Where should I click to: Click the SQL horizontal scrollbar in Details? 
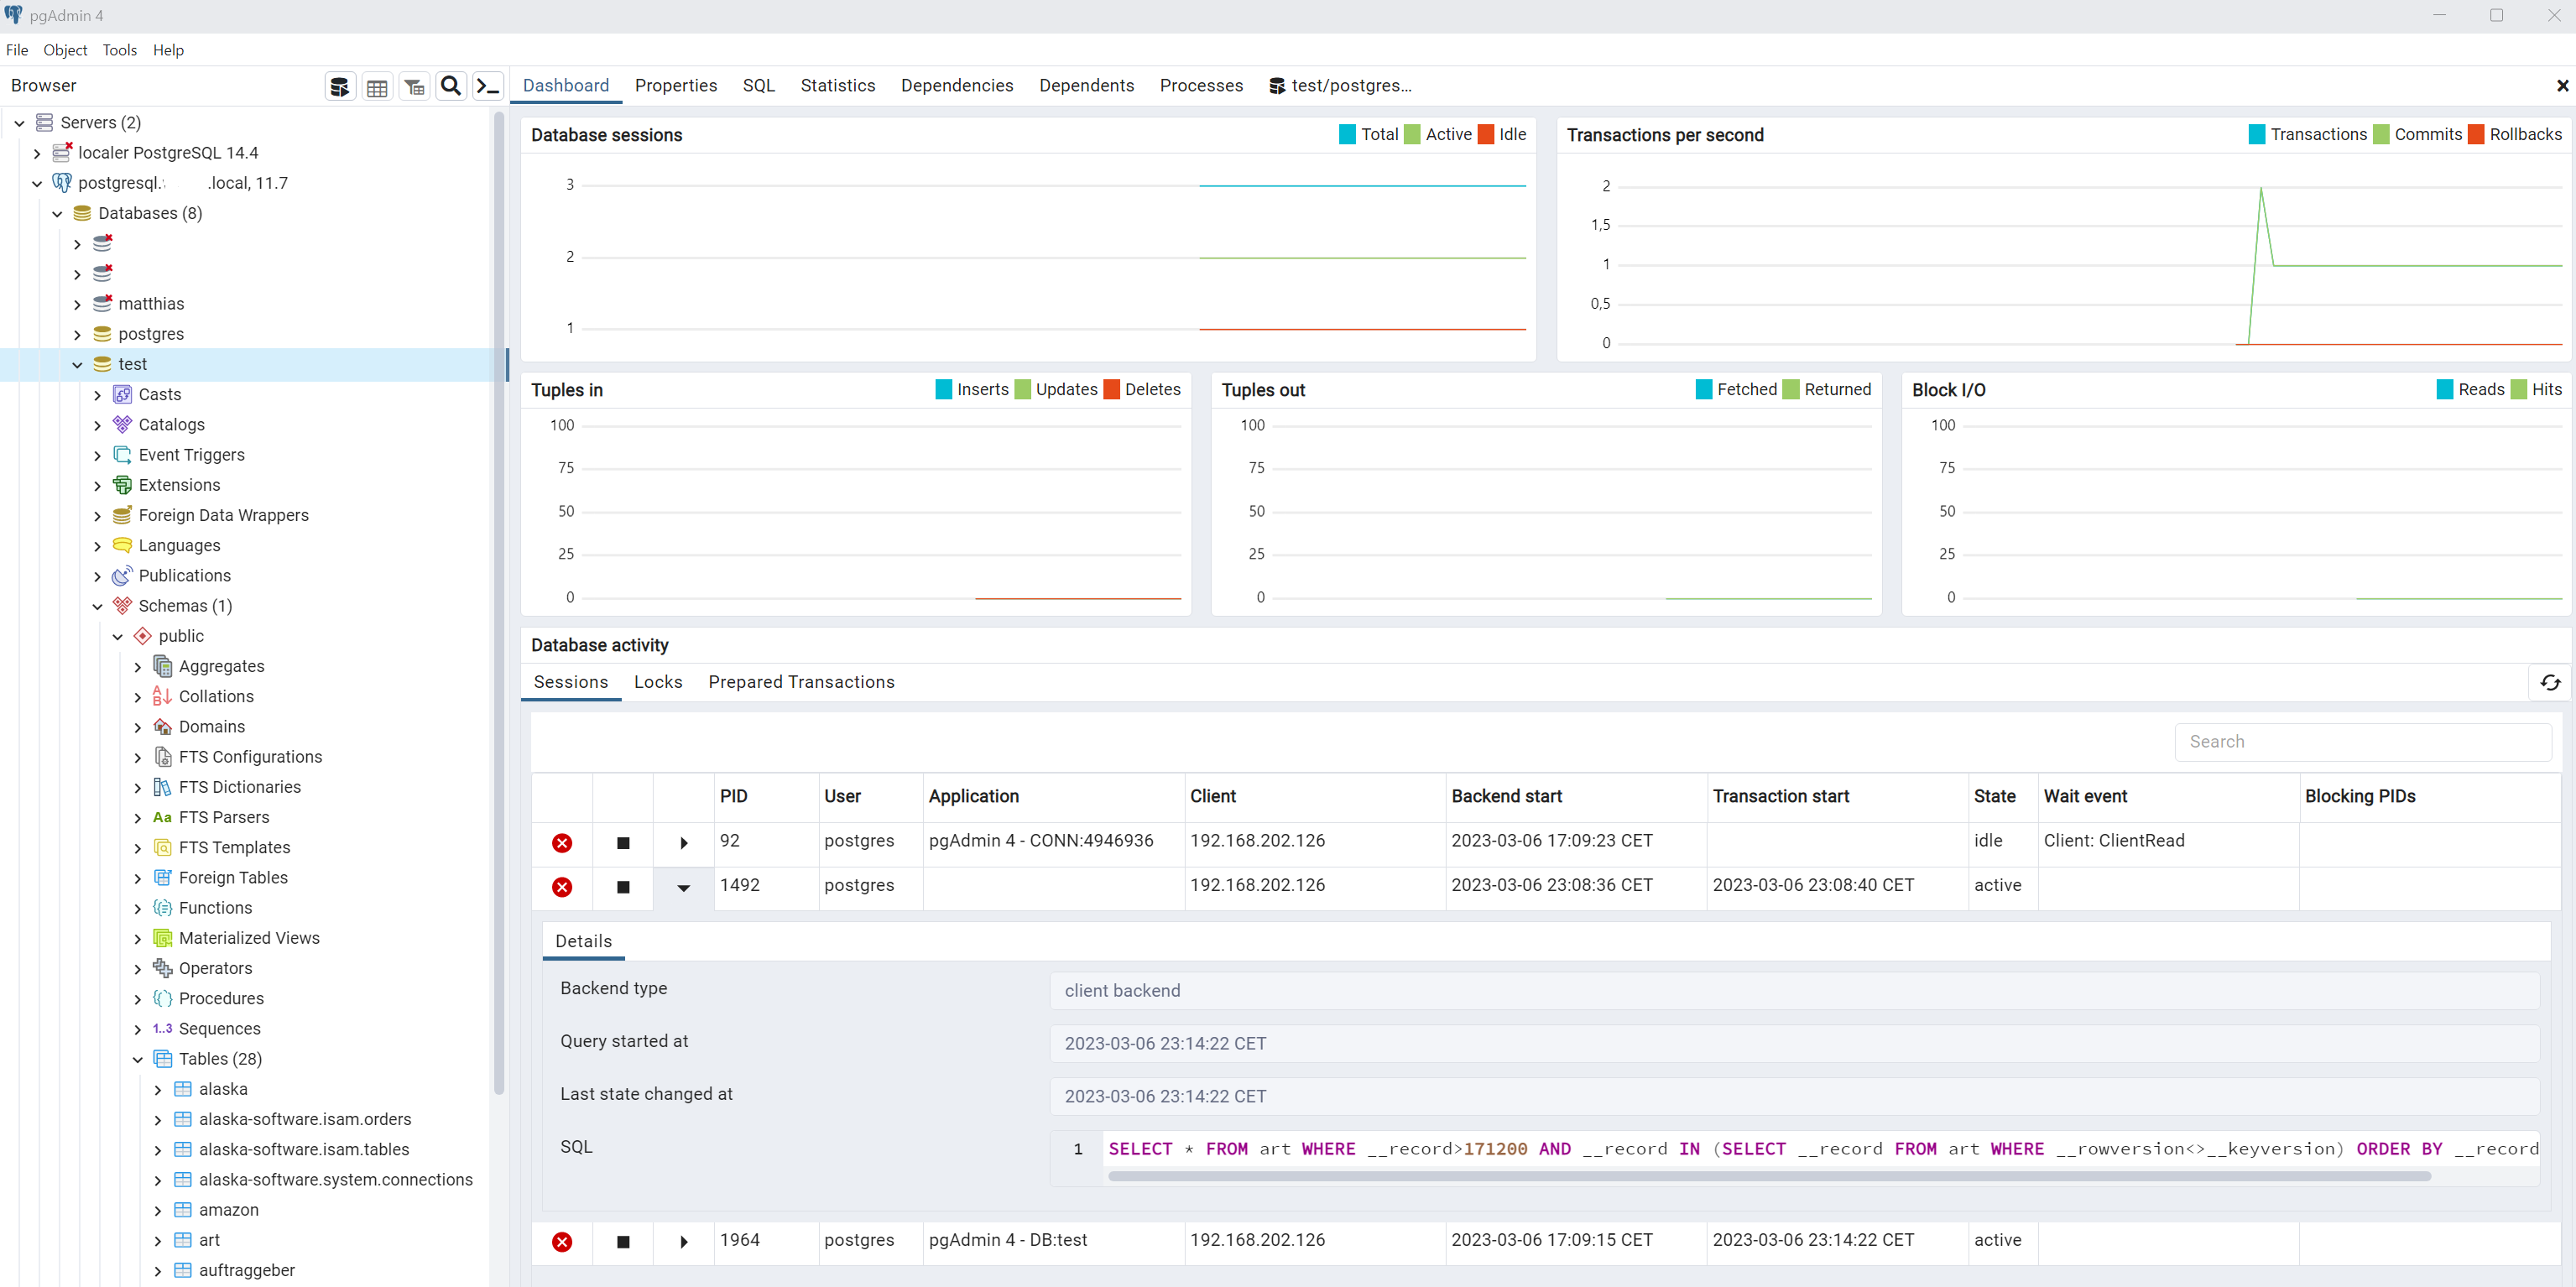(x=1769, y=1177)
